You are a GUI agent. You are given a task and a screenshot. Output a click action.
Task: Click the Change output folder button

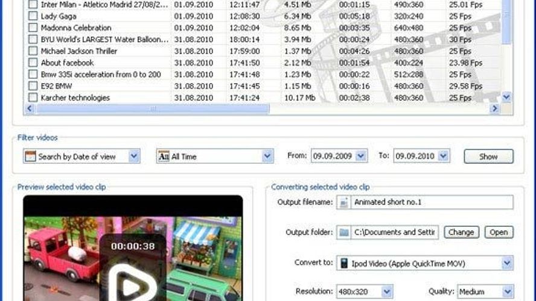461,232
